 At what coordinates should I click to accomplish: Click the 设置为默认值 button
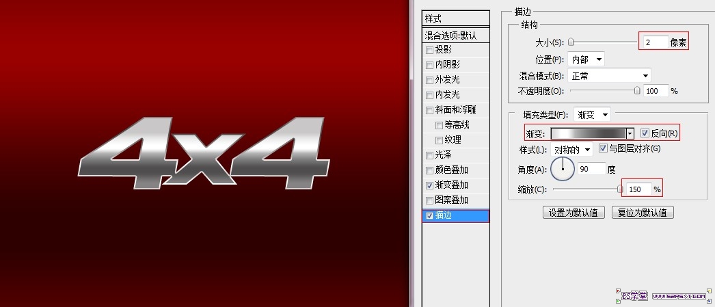tap(574, 213)
